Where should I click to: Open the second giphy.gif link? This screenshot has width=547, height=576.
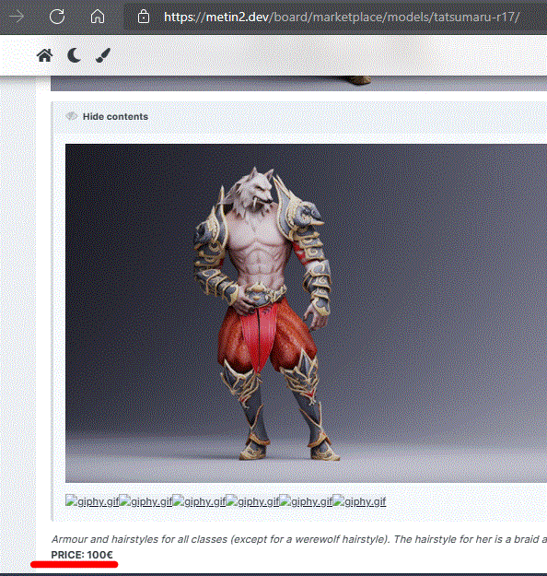point(145,501)
